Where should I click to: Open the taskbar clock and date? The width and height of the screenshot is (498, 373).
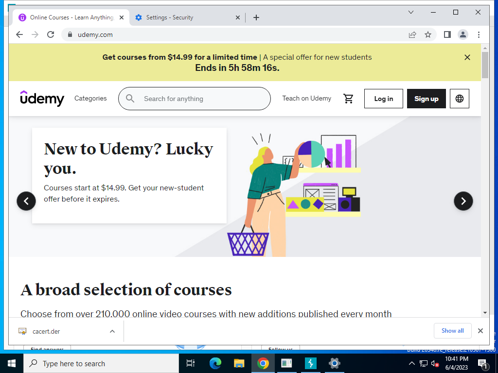click(456, 363)
